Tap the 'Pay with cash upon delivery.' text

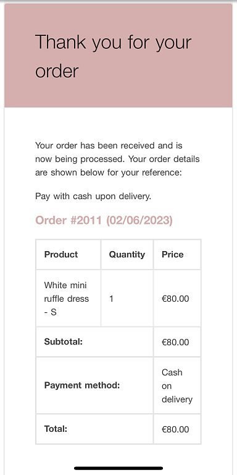(93, 196)
